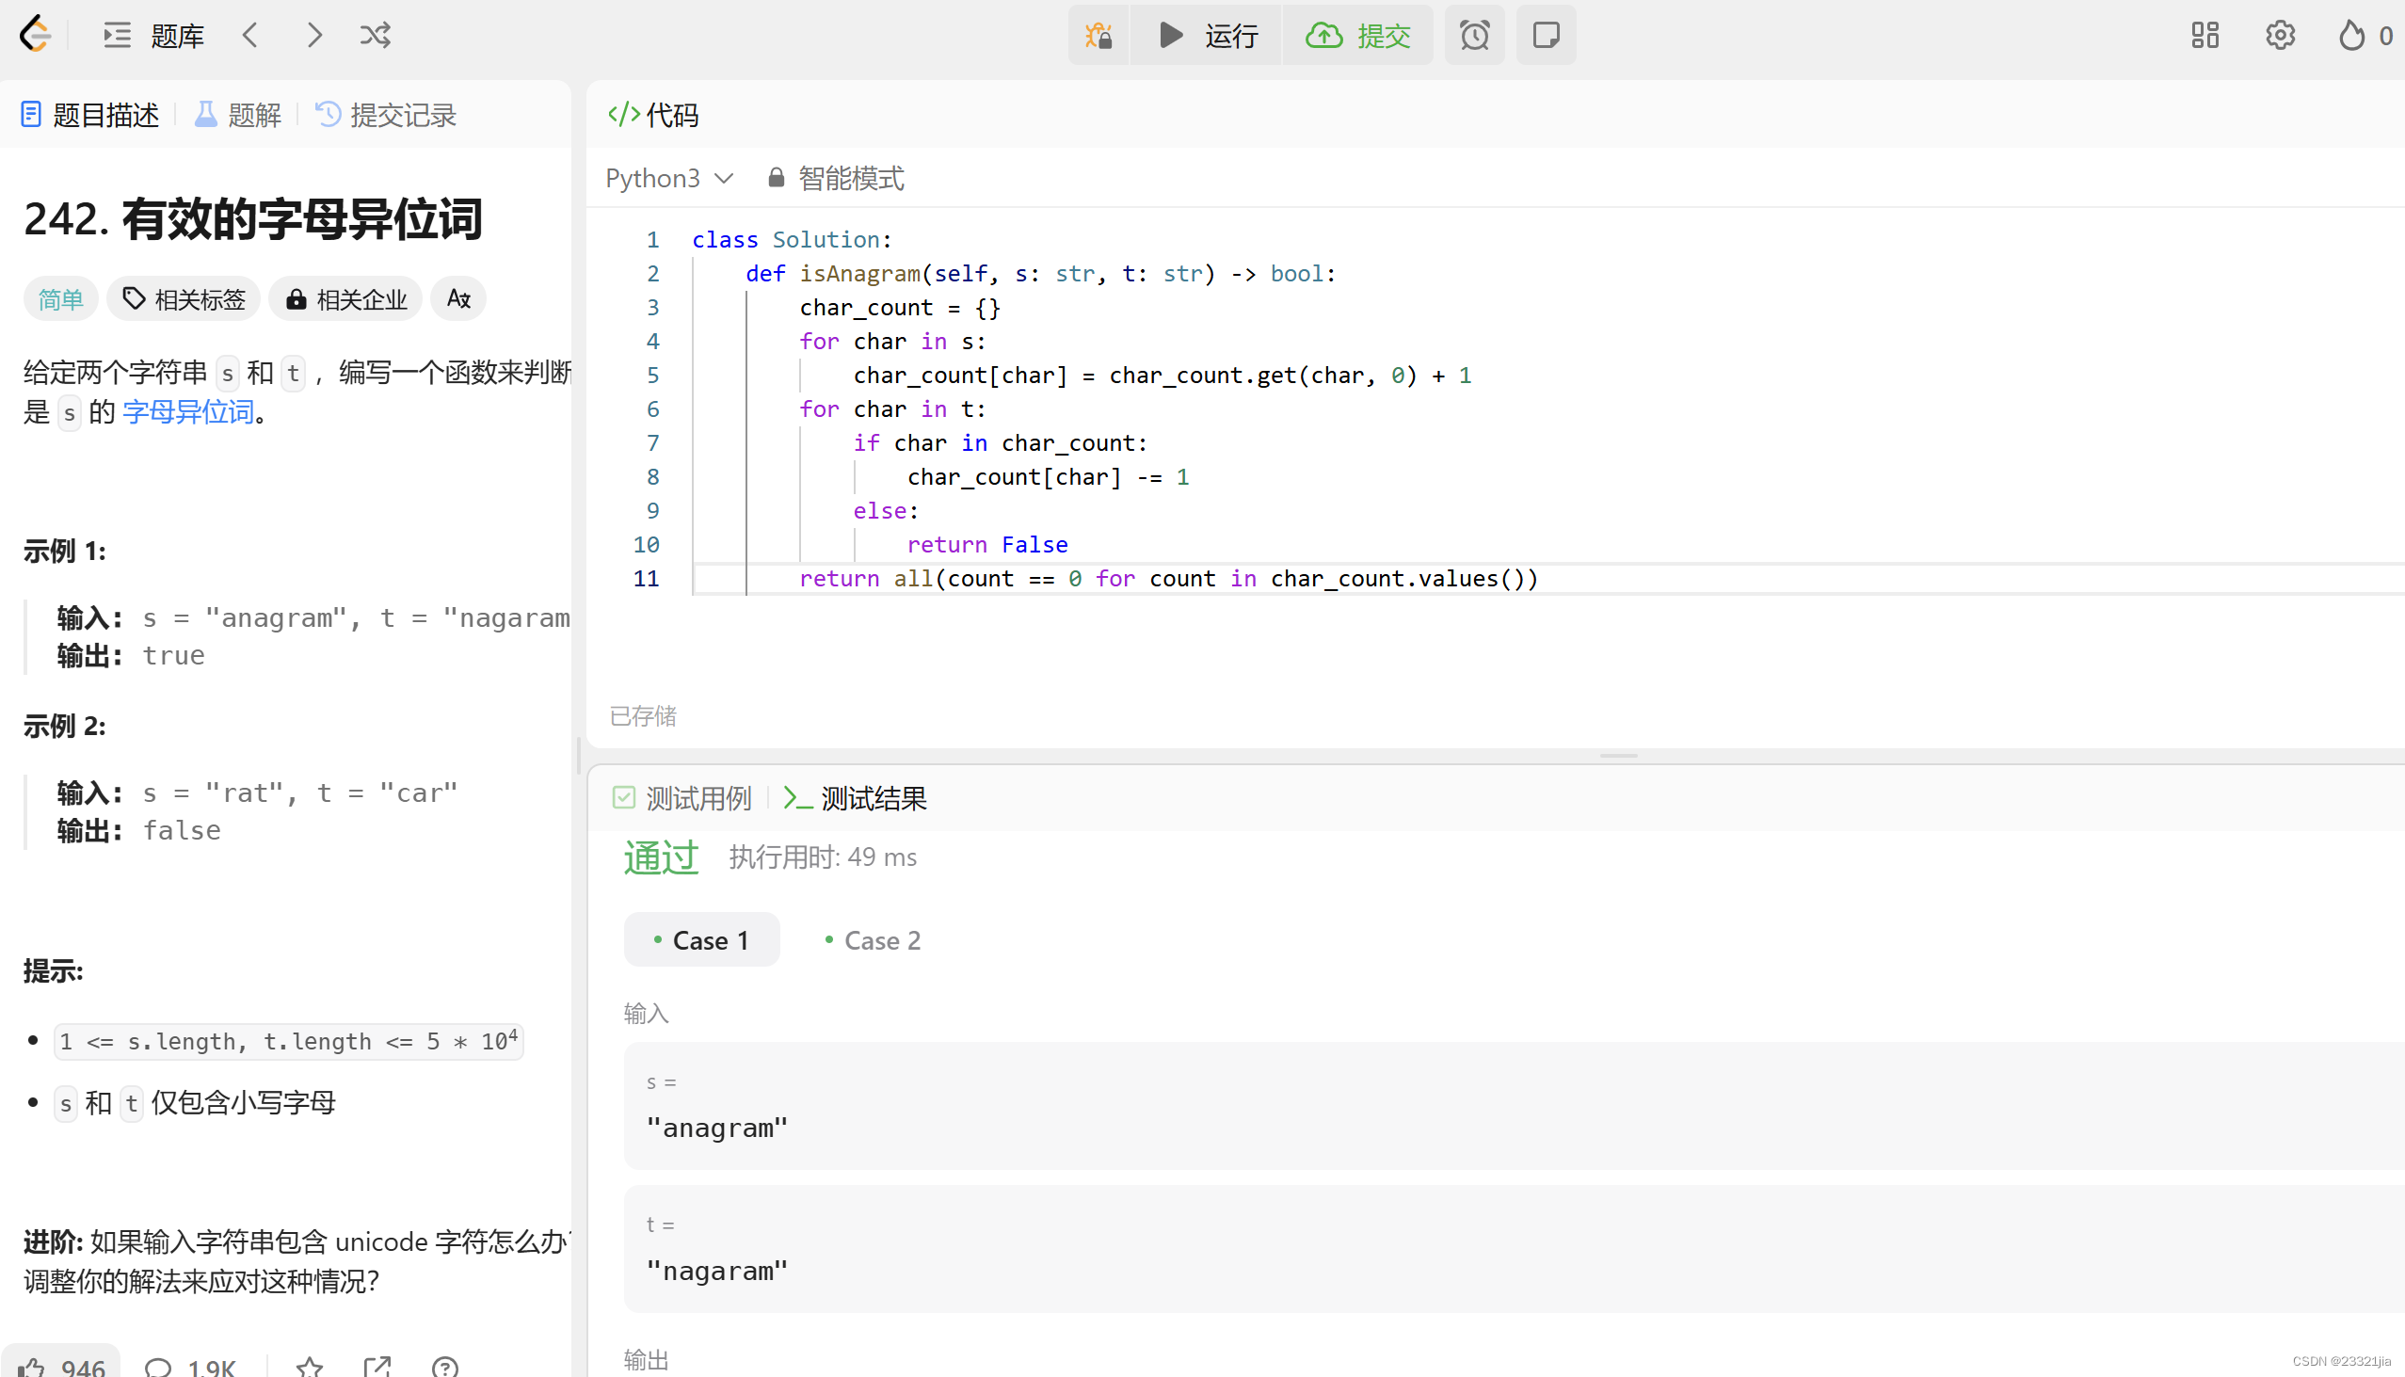
Task: Toggle 智能模式 smart mode lock
Action: [836, 178]
